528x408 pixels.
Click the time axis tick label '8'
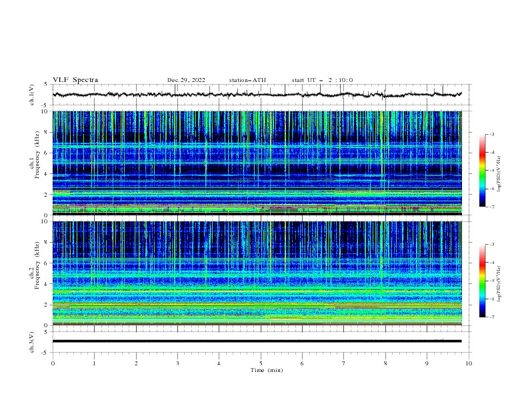click(x=385, y=363)
